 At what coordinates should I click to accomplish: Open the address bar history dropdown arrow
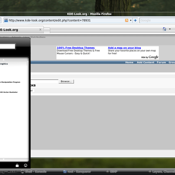[131, 21]
